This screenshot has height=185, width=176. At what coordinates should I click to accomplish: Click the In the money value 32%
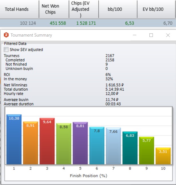point(109,79)
